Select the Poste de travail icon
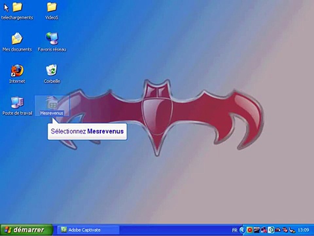Image resolution: width=314 pixels, height=236 pixels. [x=17, y=102]
